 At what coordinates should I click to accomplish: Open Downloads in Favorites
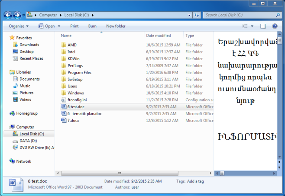coord(29,45)
